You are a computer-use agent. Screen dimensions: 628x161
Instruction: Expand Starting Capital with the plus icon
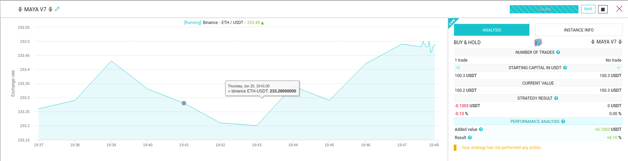pos(619,68)
